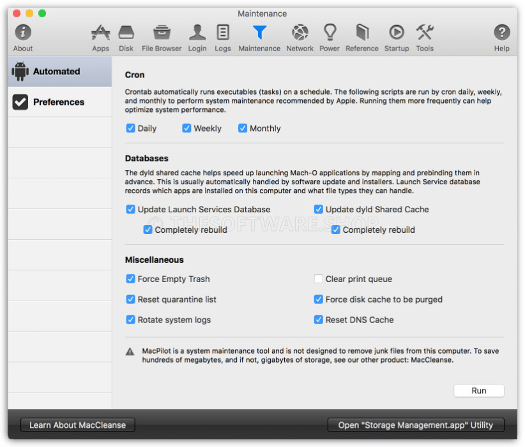Select the Network toolbar icon

click(x=299, y=36)
